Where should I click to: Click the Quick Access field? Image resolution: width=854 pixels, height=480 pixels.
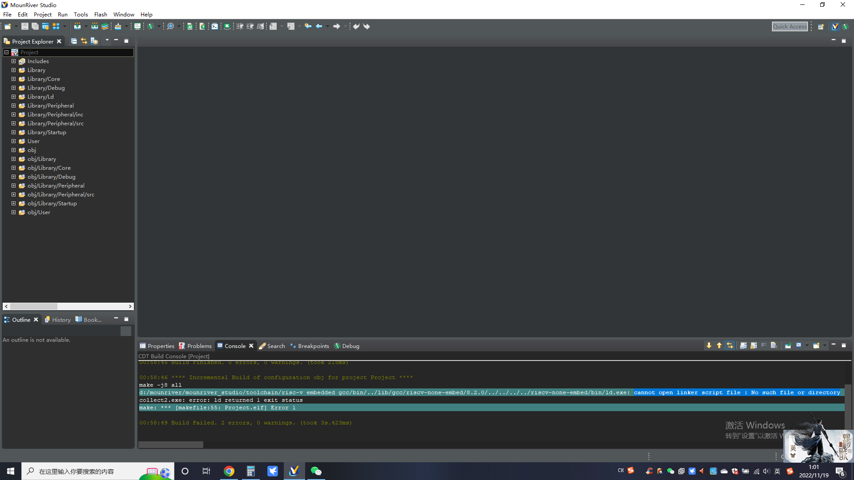(x=790, y=26)
